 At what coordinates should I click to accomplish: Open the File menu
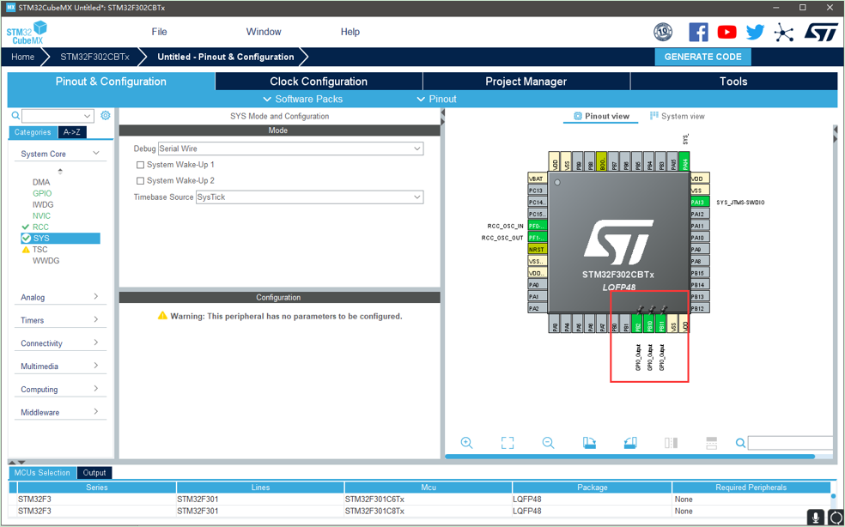point(159,32)
